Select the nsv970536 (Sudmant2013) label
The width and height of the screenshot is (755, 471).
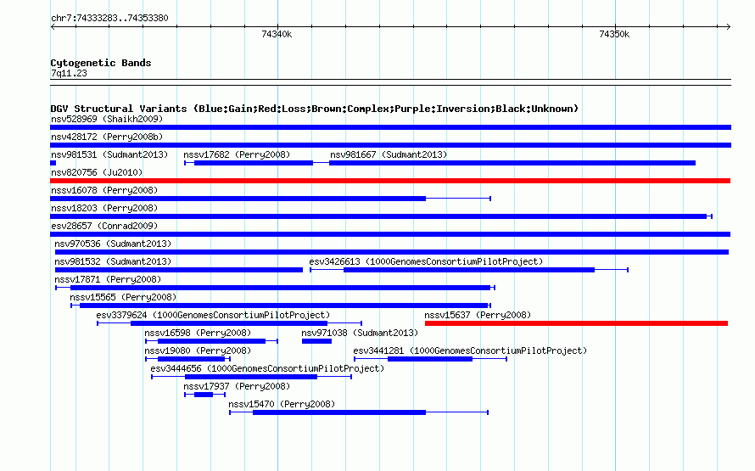[113, 244]
